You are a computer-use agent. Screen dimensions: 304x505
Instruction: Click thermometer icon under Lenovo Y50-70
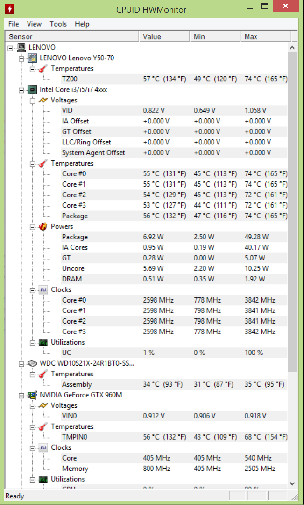pos(43,69)
